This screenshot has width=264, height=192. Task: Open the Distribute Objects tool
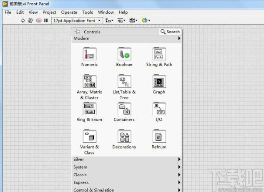pos(121,20)
